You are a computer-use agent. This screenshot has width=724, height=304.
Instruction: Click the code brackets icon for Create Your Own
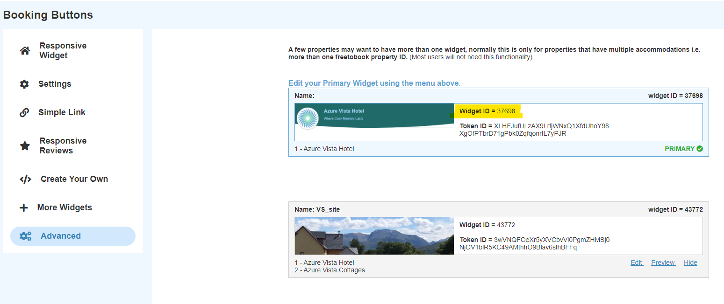point(25,180)
